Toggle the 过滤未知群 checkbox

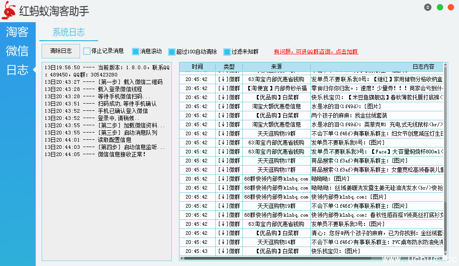(x=227, y=52)
